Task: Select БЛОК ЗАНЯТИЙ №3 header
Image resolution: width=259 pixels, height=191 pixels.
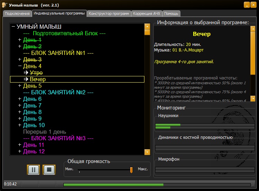Action: [58, 138]
